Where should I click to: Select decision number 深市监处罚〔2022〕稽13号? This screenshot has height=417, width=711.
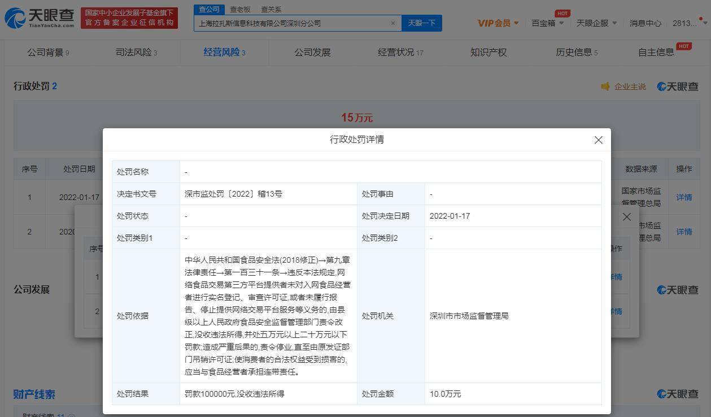point(233,194)
